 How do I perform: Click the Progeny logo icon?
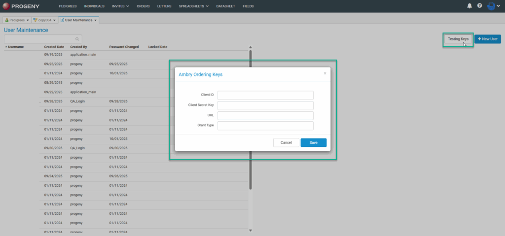6,6
